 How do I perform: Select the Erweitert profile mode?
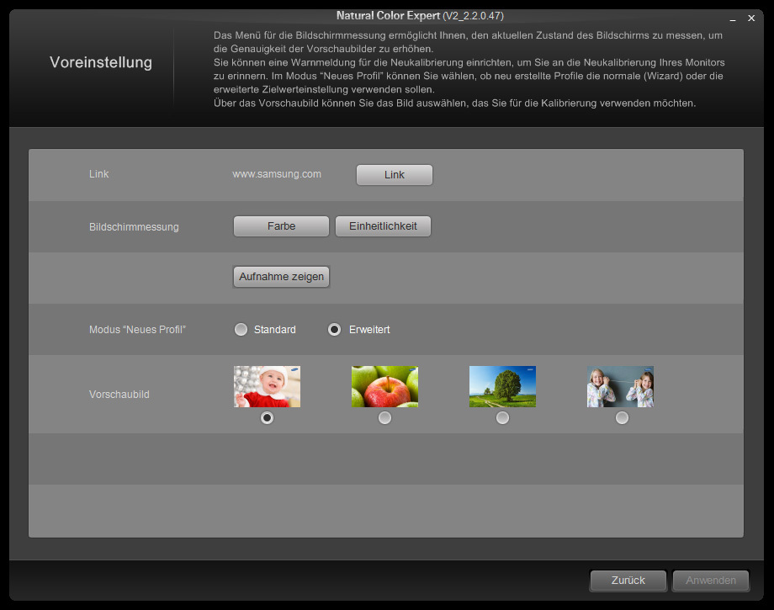pyautogui.click(x=334, y=330)
